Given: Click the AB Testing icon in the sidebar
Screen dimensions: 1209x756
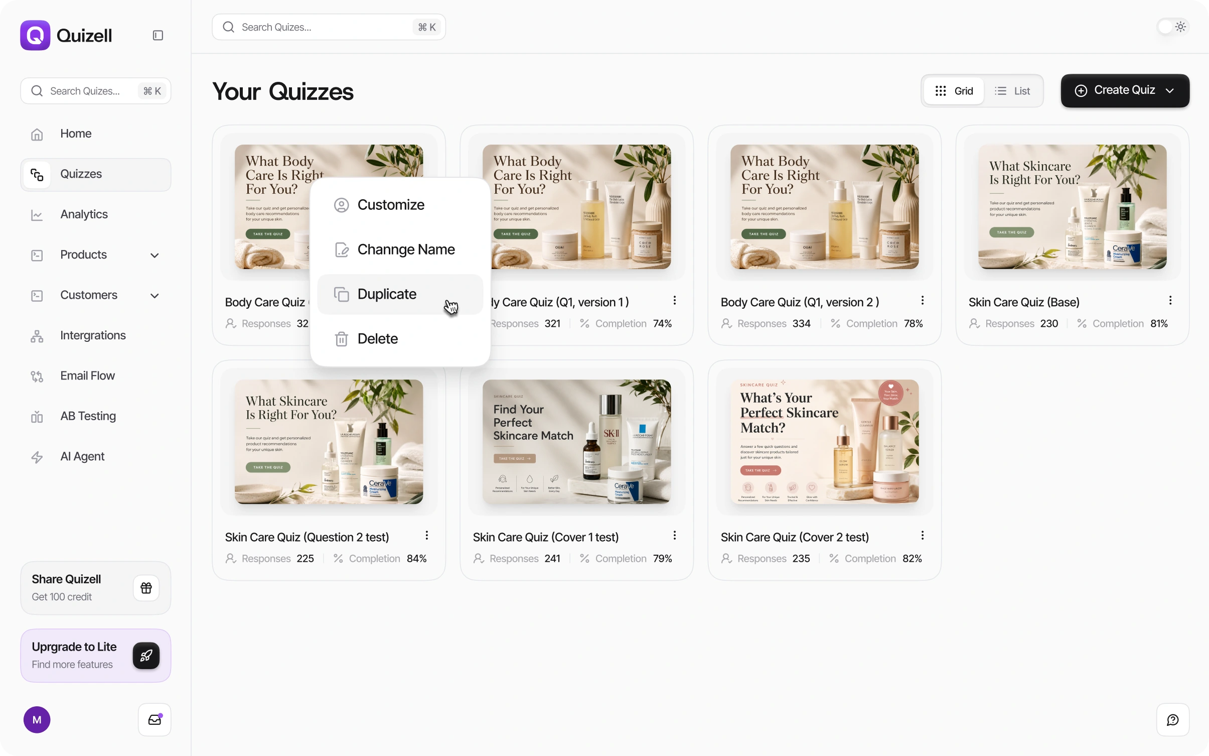Looking at the screenshot, I should coord(37,417).
